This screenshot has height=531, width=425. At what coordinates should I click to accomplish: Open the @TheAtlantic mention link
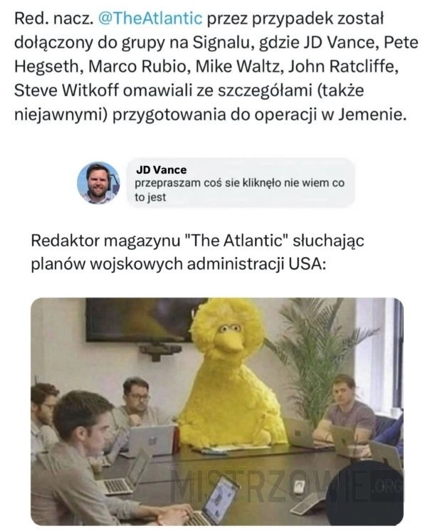(150, 19)
